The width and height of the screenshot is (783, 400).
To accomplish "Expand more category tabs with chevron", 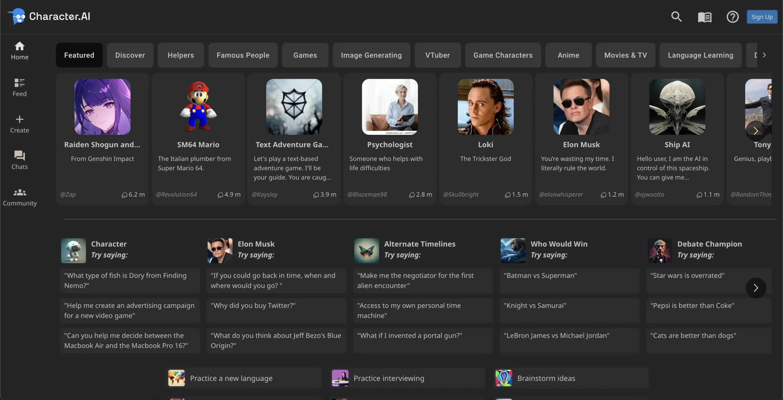I will tap(764, 55).
